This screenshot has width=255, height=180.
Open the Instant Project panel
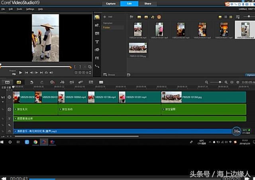point(97,25)
